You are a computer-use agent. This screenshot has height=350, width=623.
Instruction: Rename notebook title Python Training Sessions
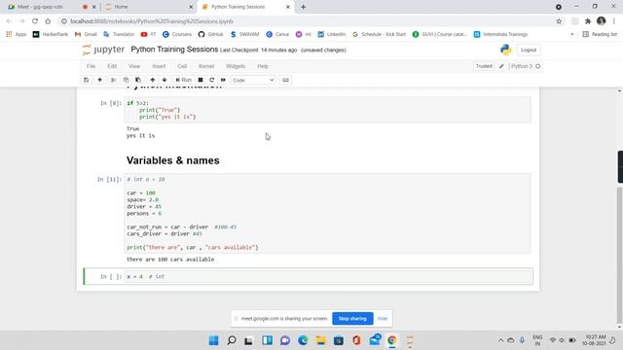pos(174,50)
